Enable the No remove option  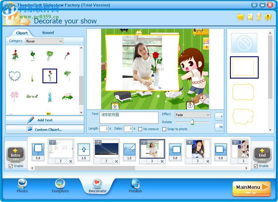pos(140,129)
